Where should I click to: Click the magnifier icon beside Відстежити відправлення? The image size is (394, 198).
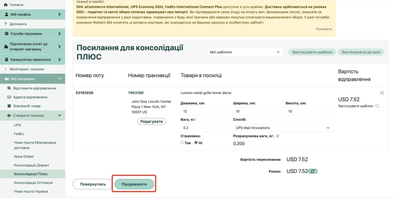[x=9, y=88]
